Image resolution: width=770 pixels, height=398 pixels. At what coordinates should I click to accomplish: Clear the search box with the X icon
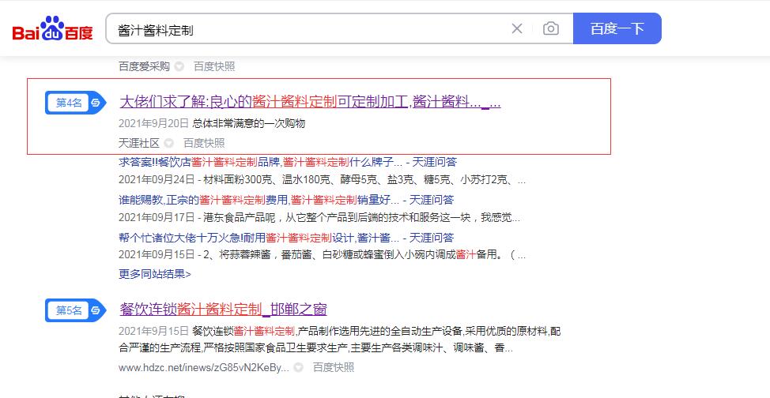[517, 29]
